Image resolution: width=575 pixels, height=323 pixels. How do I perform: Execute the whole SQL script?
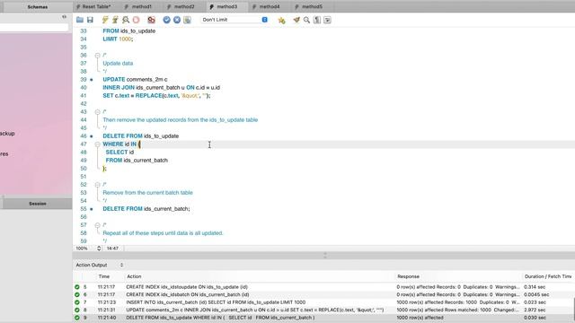click(105, 20)
